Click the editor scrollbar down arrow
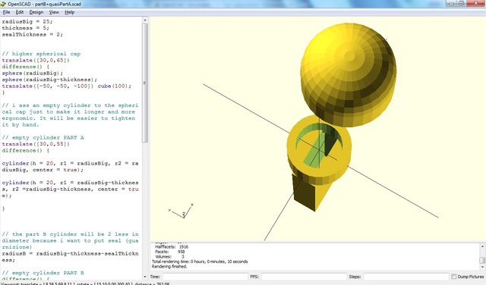The image size is (486, 285). [x=145, y=277]
